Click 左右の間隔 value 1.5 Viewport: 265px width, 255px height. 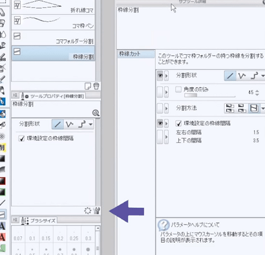pyautogui.click(x=256, y=132)
